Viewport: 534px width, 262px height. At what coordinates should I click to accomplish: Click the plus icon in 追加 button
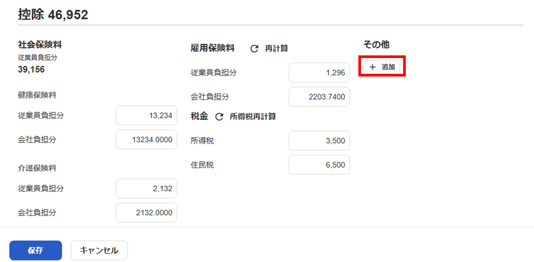[373, 67]
